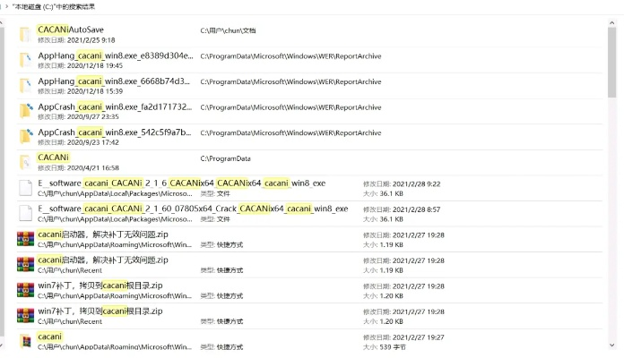Select the CACANIAutoSave file name text

[71, 30]
